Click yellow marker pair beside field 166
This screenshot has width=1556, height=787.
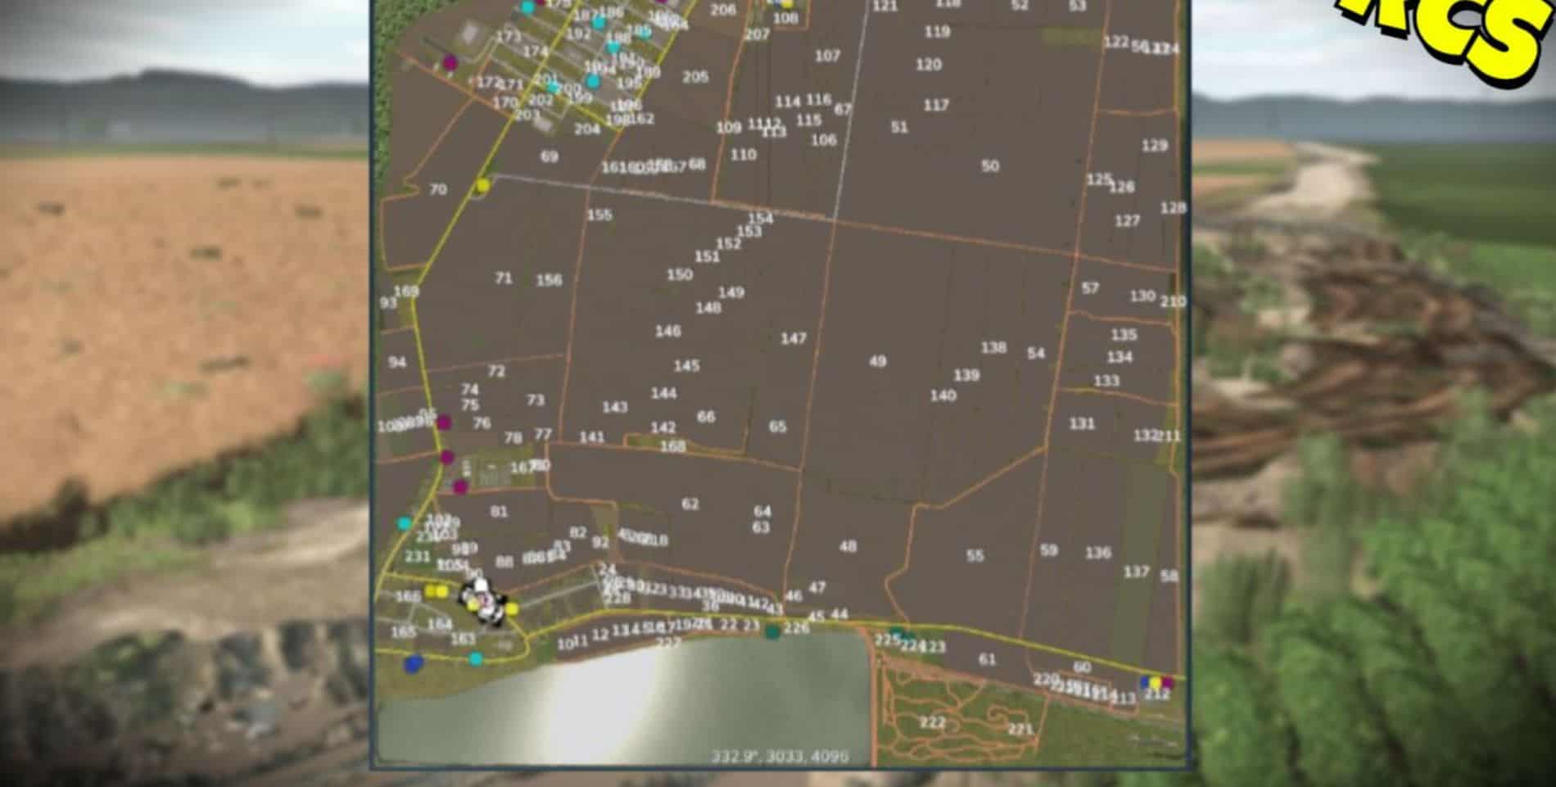[x=436, y=591]
